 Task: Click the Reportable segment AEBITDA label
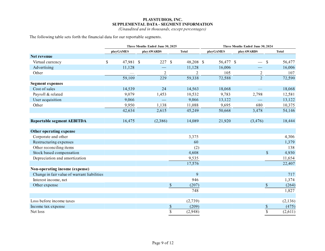(58, 121)
